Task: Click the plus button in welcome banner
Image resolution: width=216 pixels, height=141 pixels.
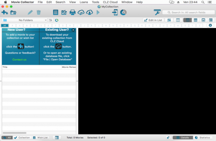Action: [21, 46]
